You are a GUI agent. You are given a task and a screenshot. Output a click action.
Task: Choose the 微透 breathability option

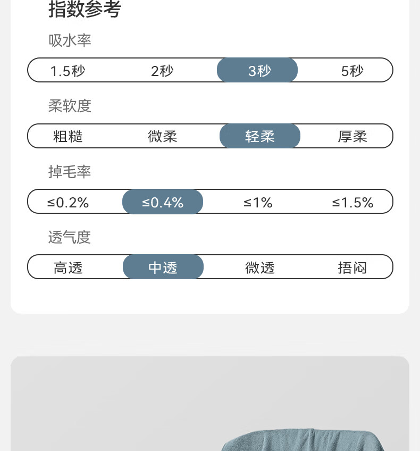tap(260, 268)
